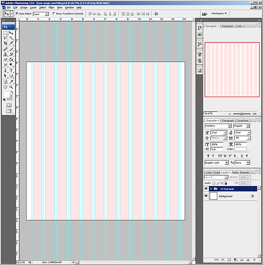Select the Dodge tool
263x265 pixels.
tap(11, 64)
